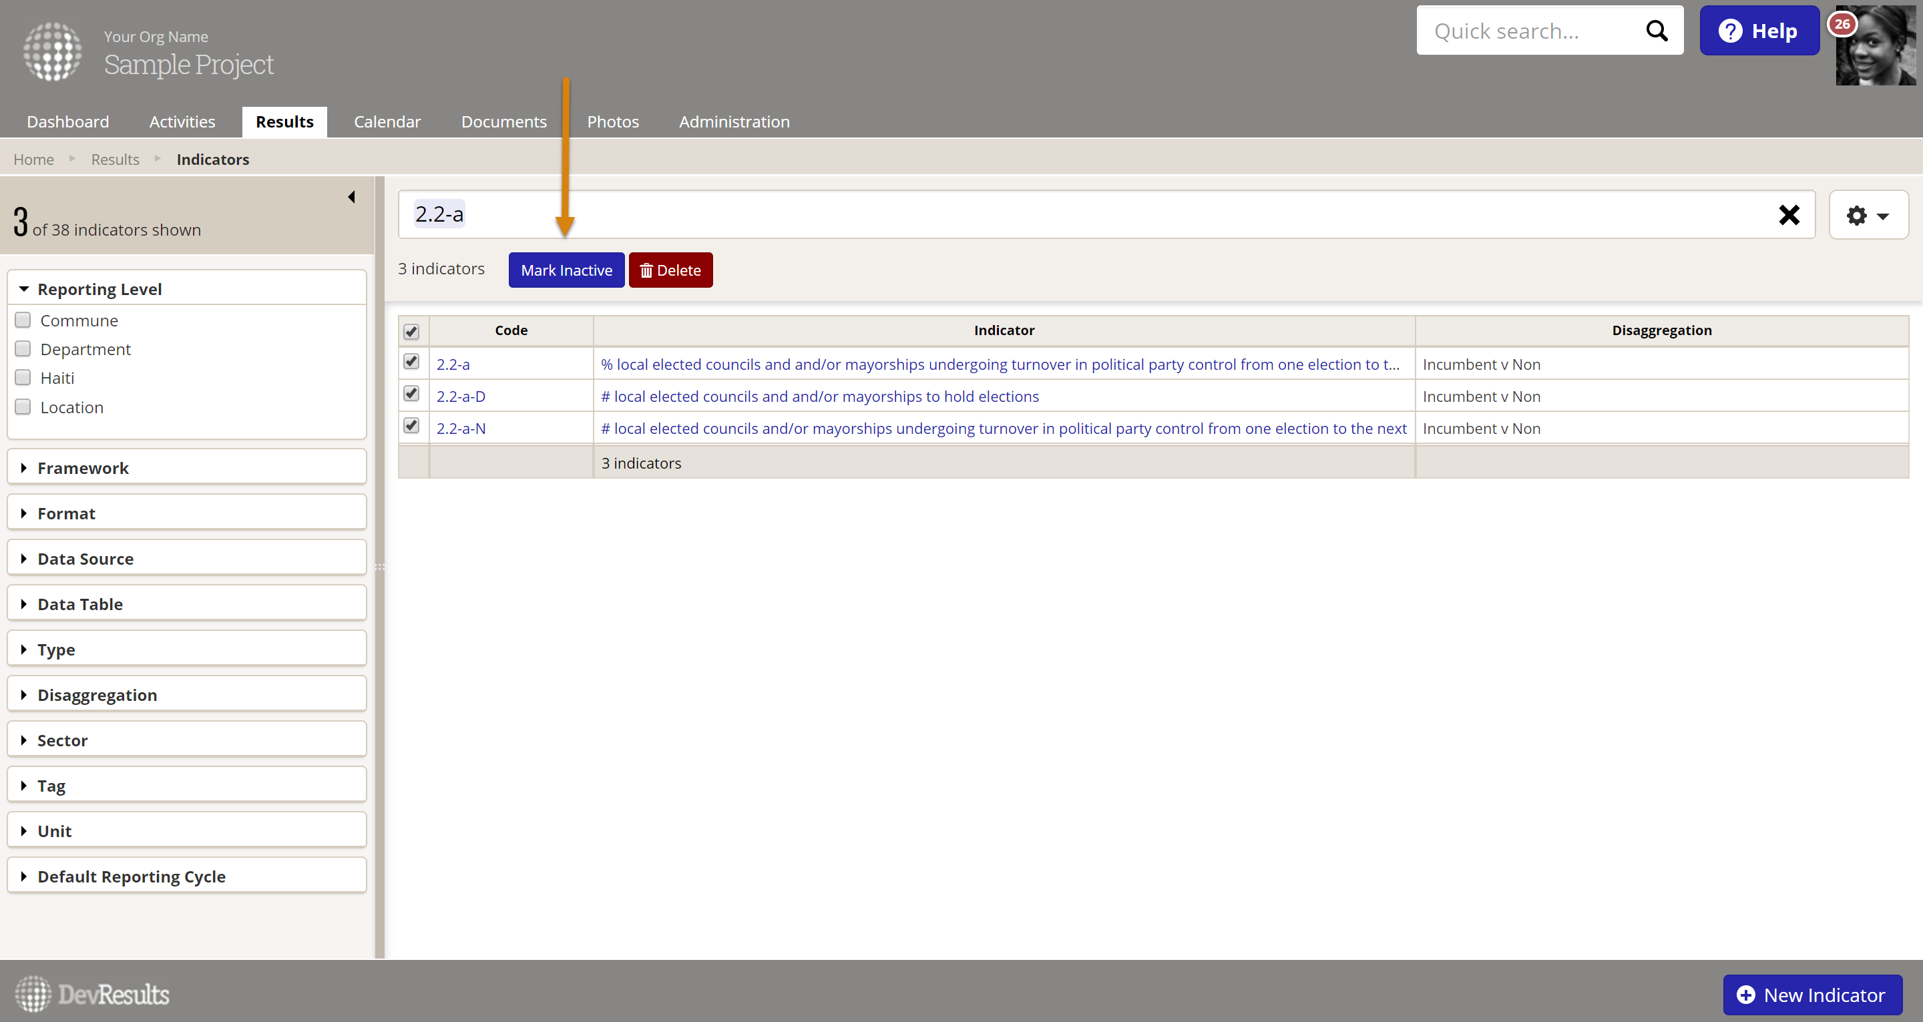Expand the Framework filter section
This screenshot has width=1923, height=1022.
(83, 468)
